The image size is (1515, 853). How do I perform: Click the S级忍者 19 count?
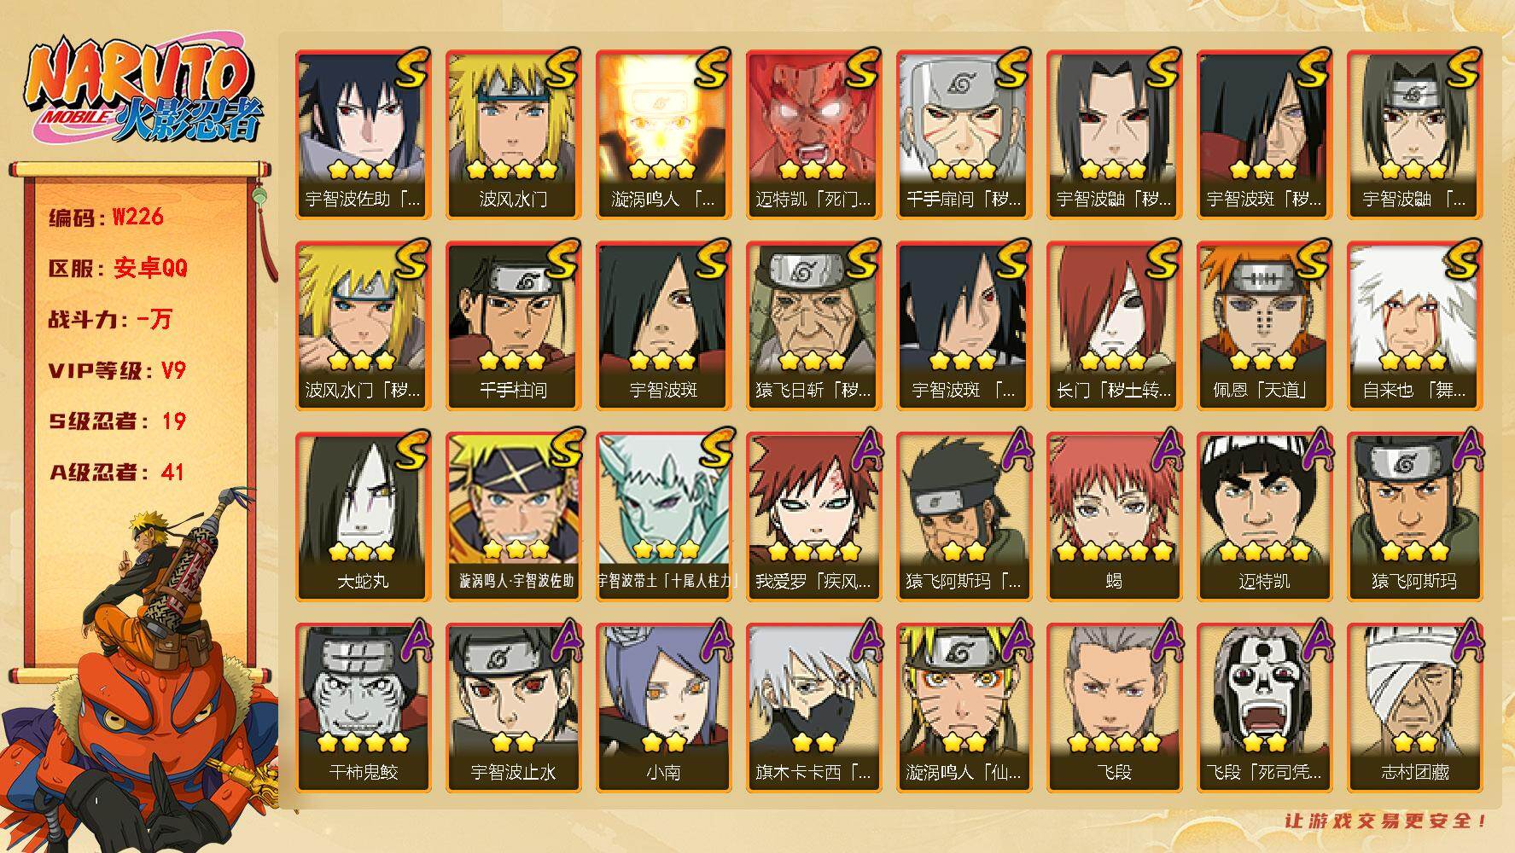[x=117, y=421]
